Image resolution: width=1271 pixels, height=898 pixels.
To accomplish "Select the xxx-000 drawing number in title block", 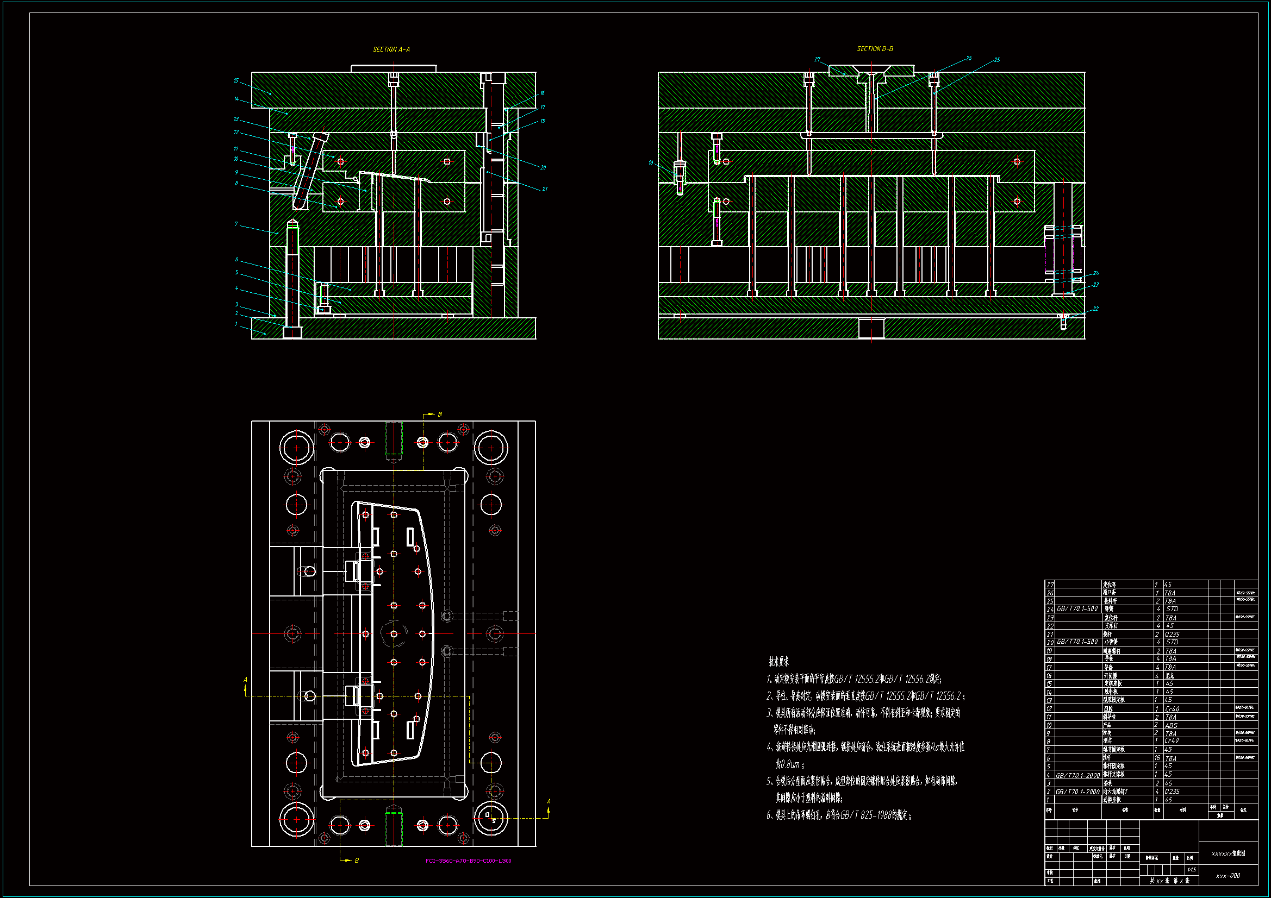I will pyautogui.click(x=1228, y=876).
